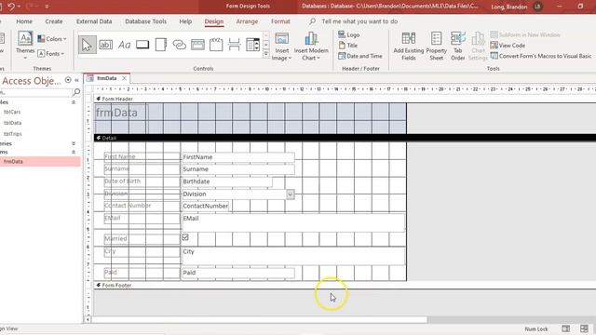
Task: Select the Birthdate text box
Action: [x=227, y=181]
